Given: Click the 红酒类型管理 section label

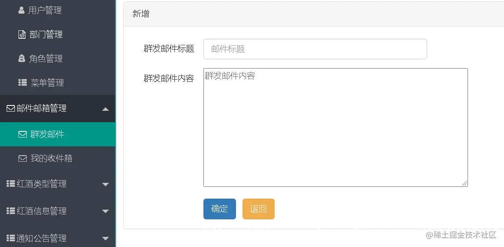Looking at the screenshot, I should pos(41,184).
